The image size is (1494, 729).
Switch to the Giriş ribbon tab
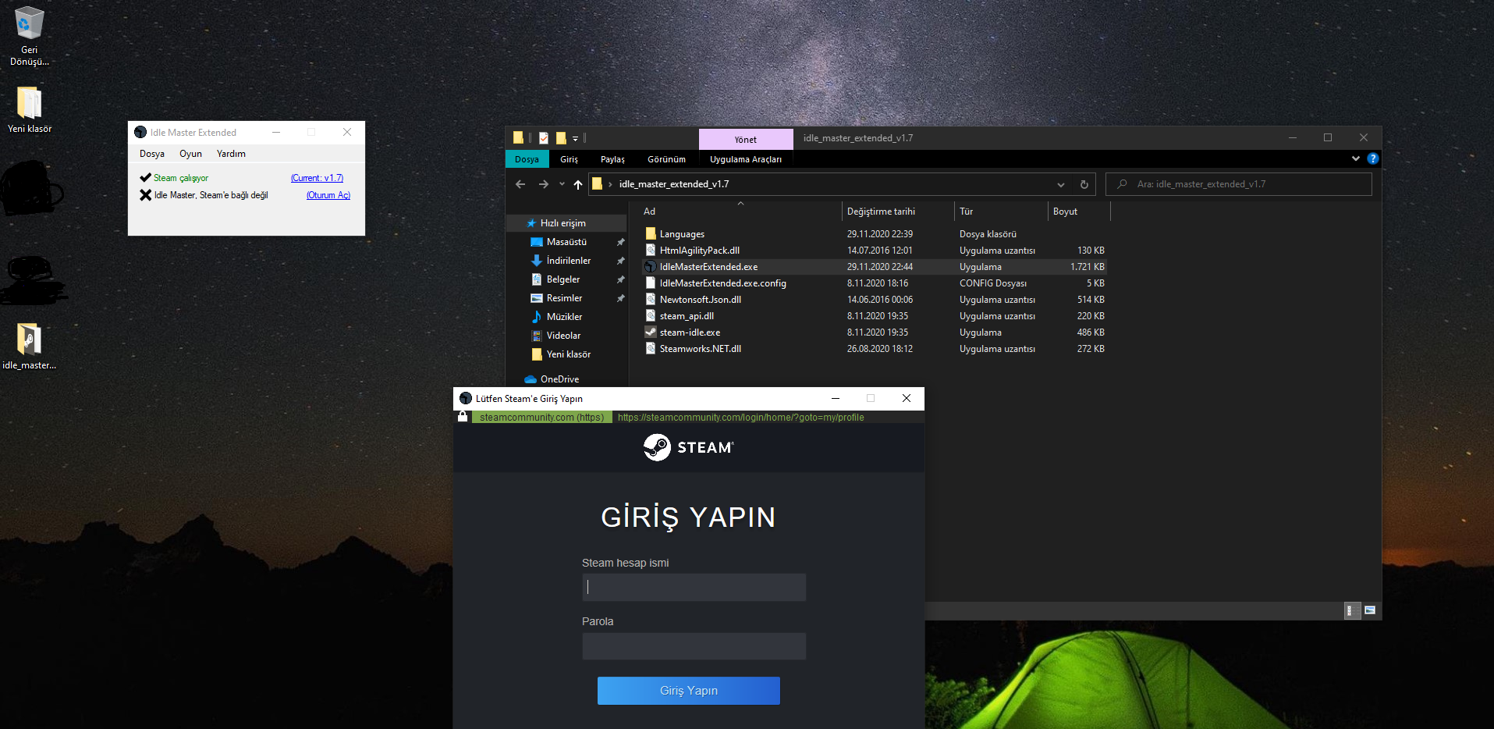tap(570, 159)
